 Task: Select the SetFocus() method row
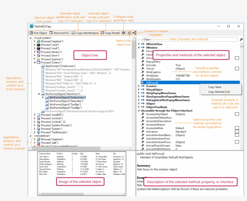tap(190, 82)
